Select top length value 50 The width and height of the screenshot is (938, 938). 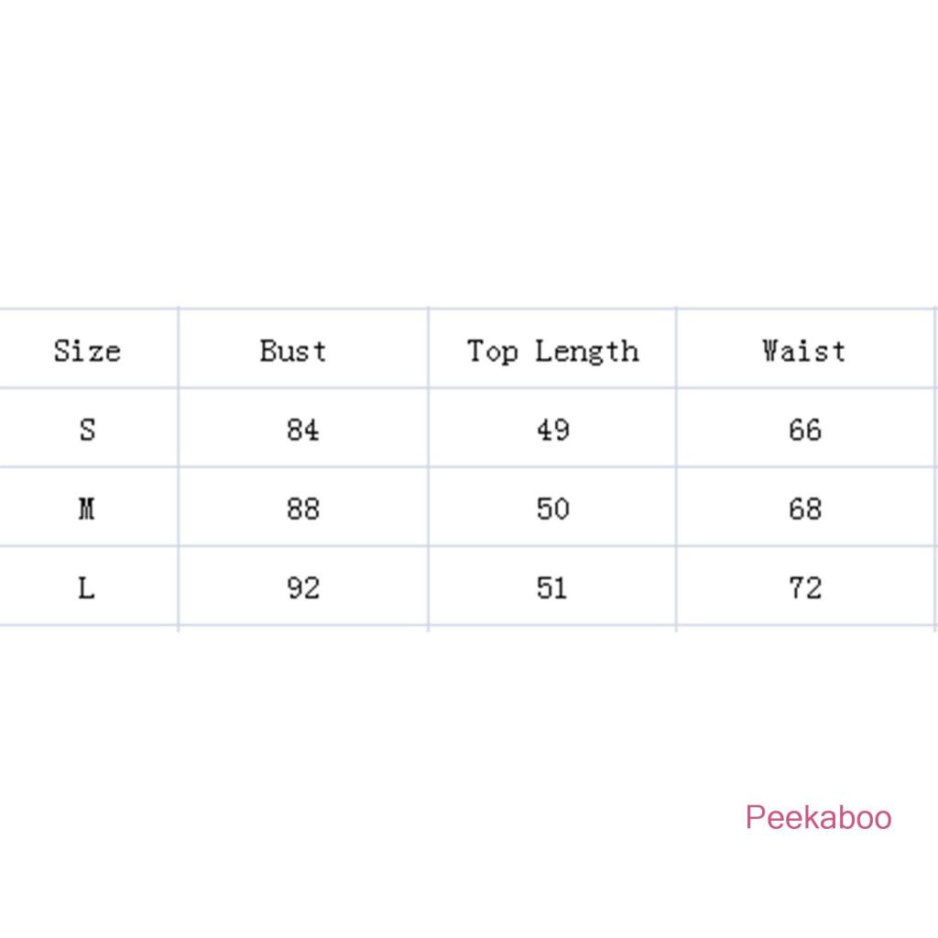point(552,508)
